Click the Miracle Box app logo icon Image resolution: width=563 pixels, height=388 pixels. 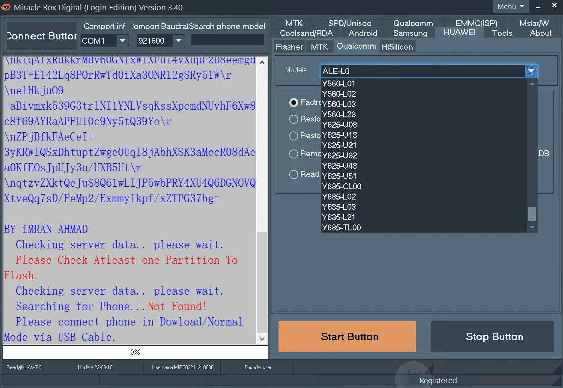click(x=6, y=7)
